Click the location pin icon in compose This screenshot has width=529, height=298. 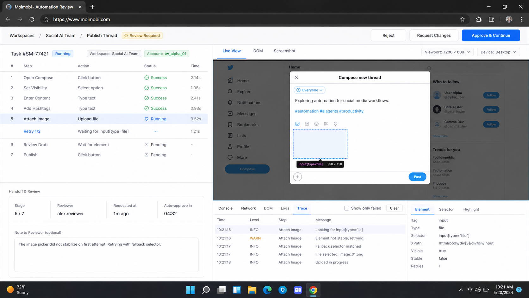coord(336,124)
